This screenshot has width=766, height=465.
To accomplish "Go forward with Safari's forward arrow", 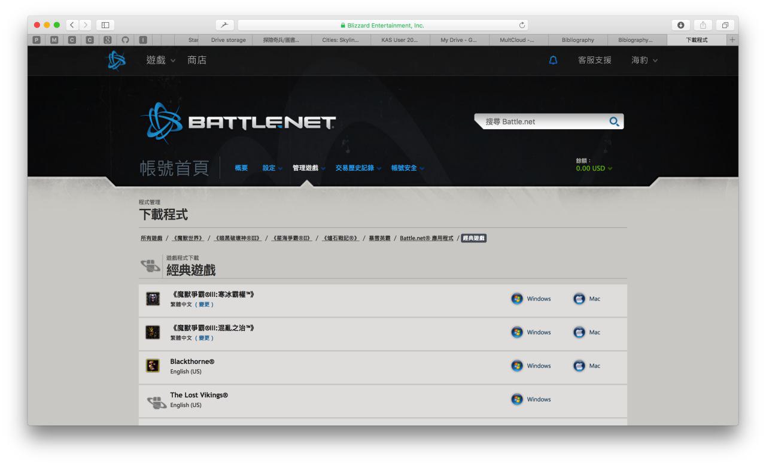I will pos(86,25).
